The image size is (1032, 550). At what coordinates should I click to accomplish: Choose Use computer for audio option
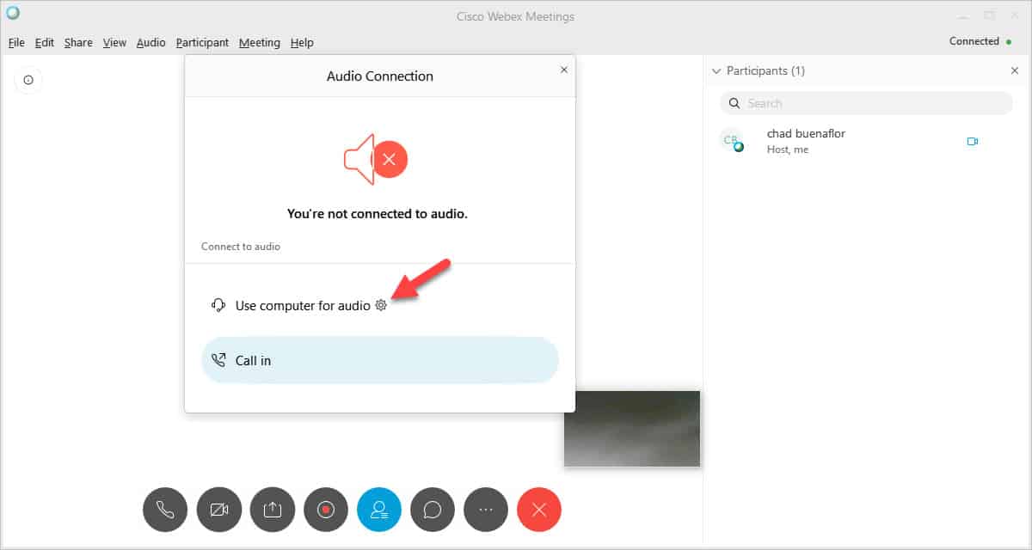[x=303, y=305]
